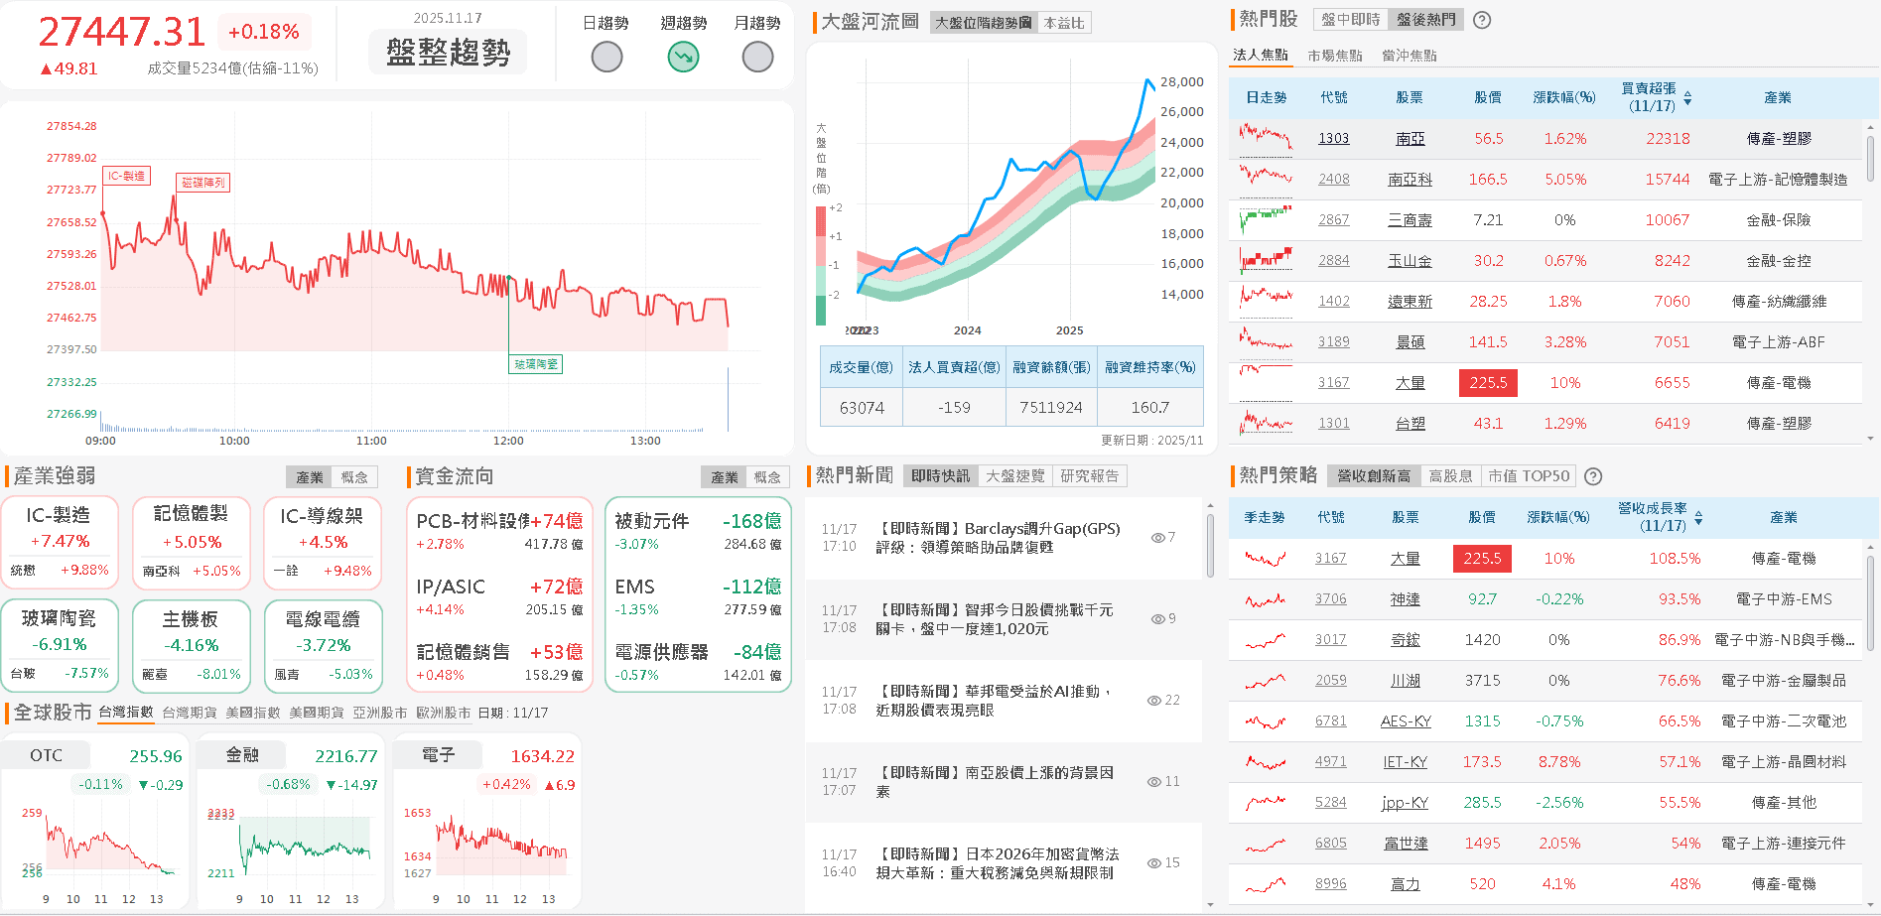Open the 南亞科 2408 stock link
Viewport: 1881px width, 916px height.
(1409, 179)
